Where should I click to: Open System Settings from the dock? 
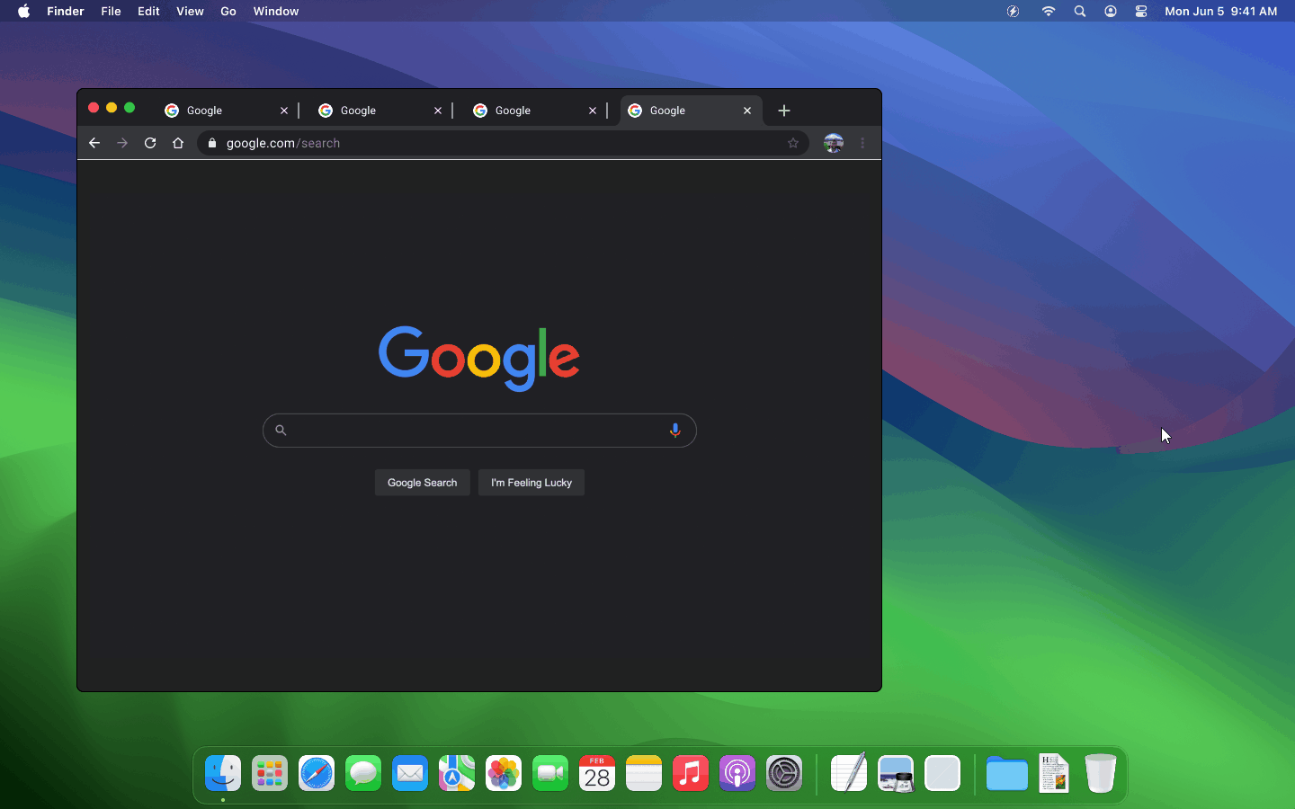click(x=784, y=773)
